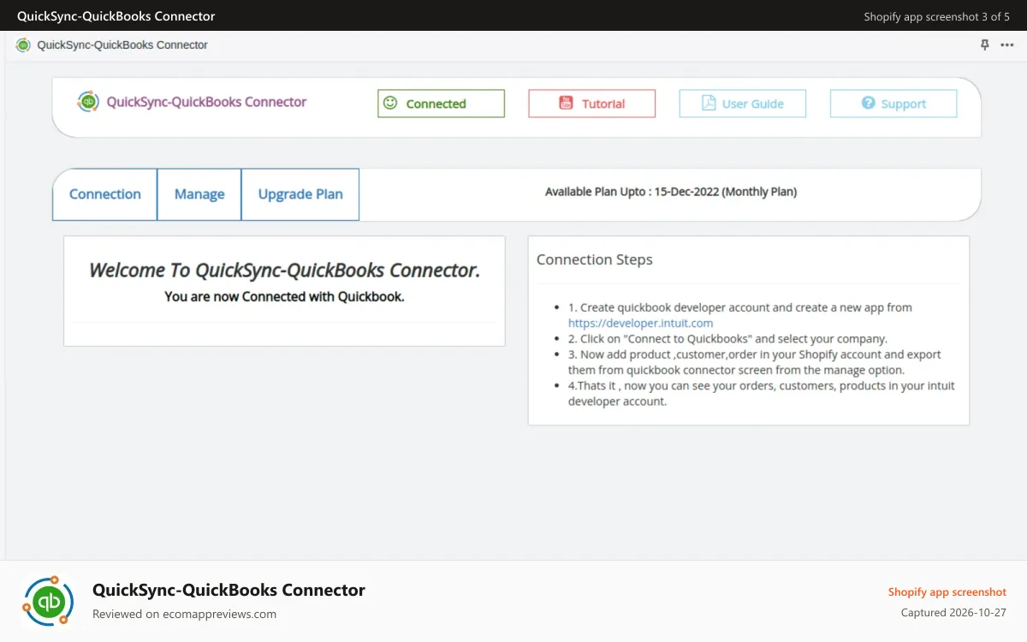Switch to the Connection tab
Screen dimensions: 1027x642
[x=104, y=194]
